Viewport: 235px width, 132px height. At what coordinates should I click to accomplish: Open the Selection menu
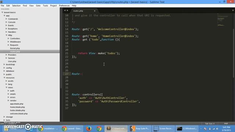tap(16, 6)
